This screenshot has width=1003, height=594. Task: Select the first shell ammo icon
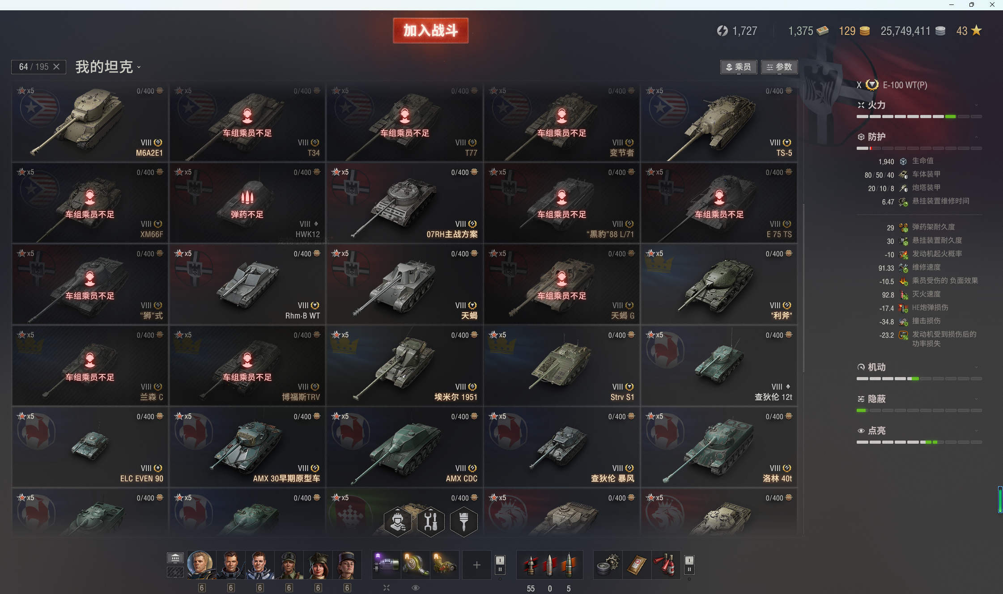pos(531,564)
